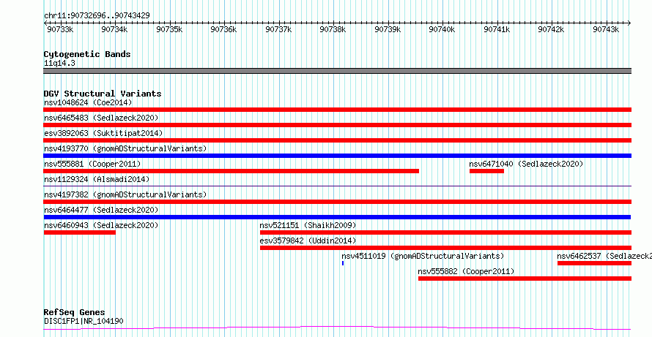Click the 11q14.3 band label
Screen dimensions: 652x337
59,64
